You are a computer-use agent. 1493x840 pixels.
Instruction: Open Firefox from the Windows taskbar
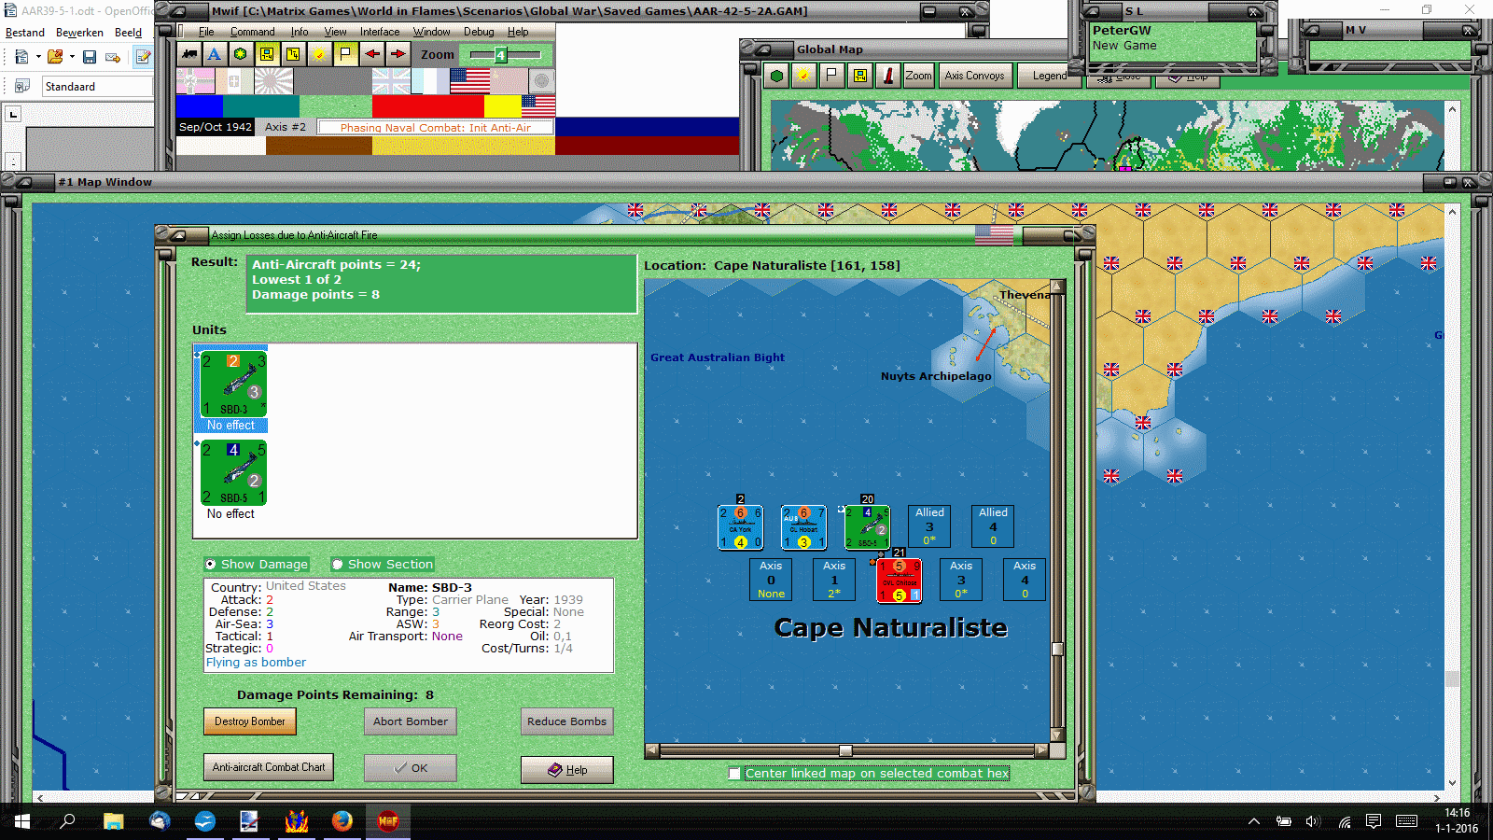coord(342,820)
